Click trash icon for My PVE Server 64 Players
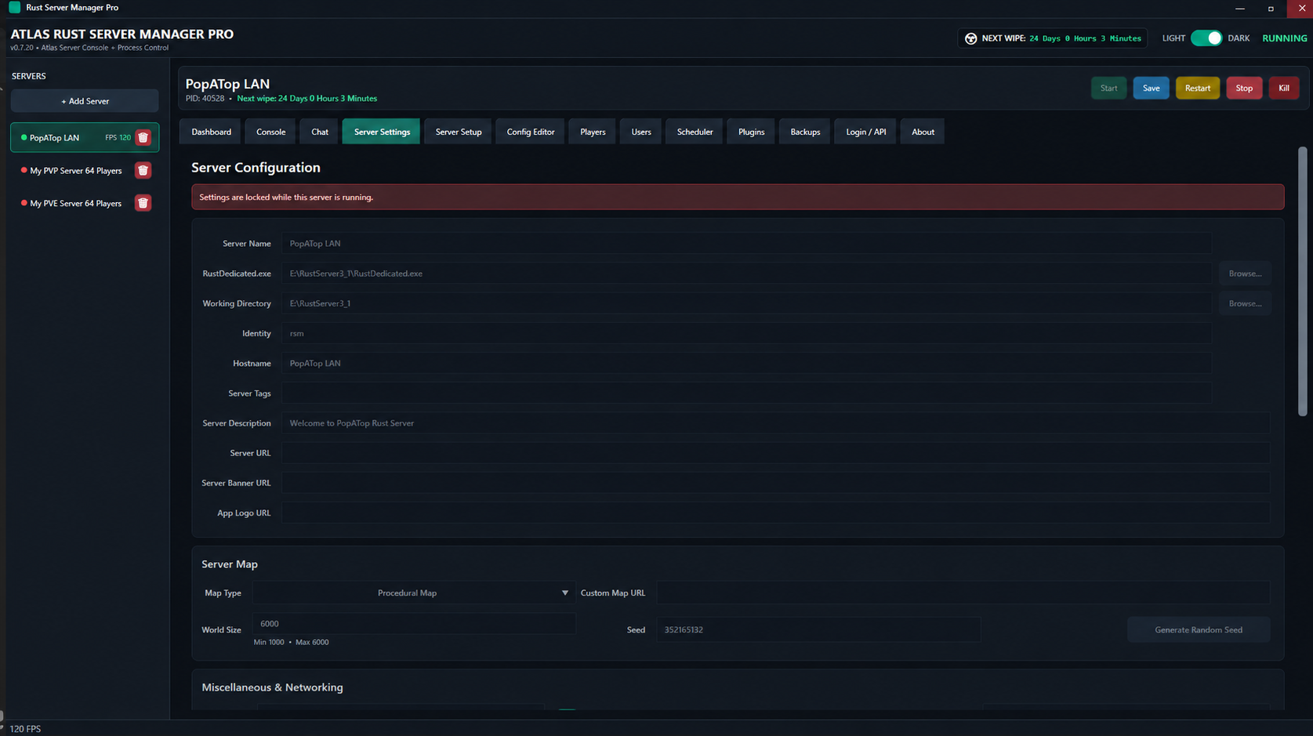 click(143, 203)
